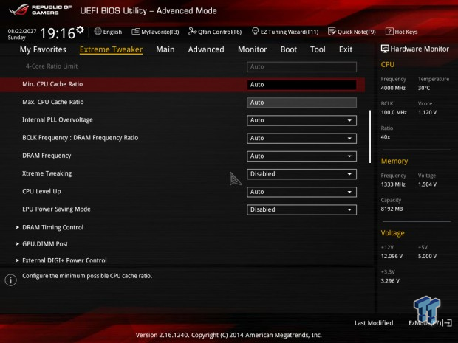Screen dimensions: 458x343
Task: Click the Vcore 1.120 V value
Action: (x=427, y=112)
